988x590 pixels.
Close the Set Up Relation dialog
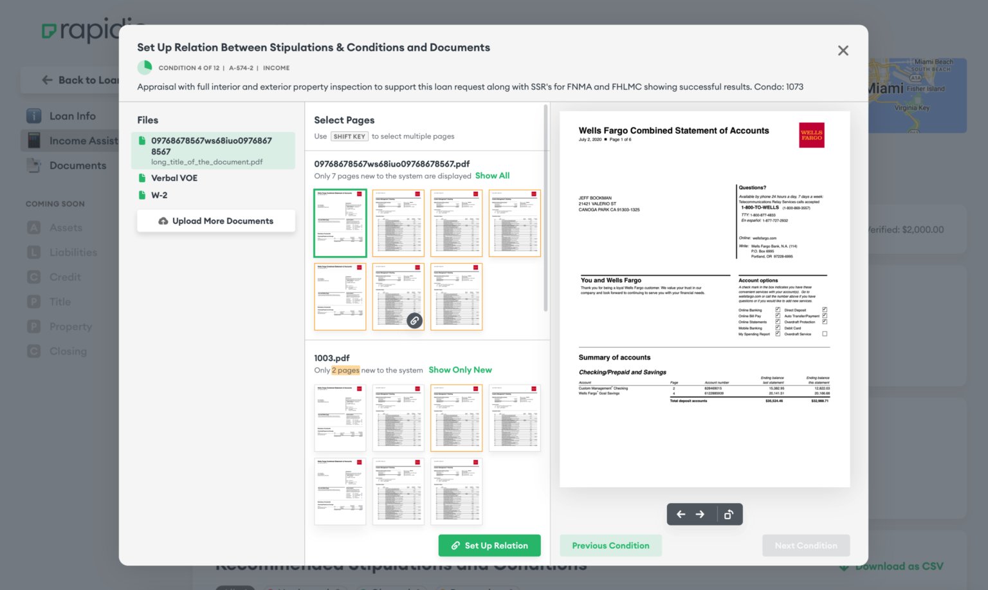(x=843, y=51)
